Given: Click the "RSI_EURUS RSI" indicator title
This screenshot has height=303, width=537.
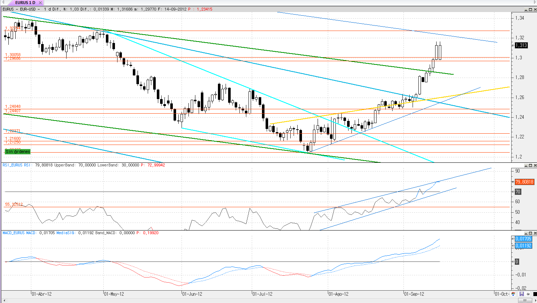Looking at the screenshot, I should 17,165.
